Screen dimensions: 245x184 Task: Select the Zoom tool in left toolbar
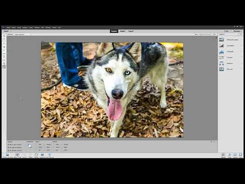pos(4,36)
